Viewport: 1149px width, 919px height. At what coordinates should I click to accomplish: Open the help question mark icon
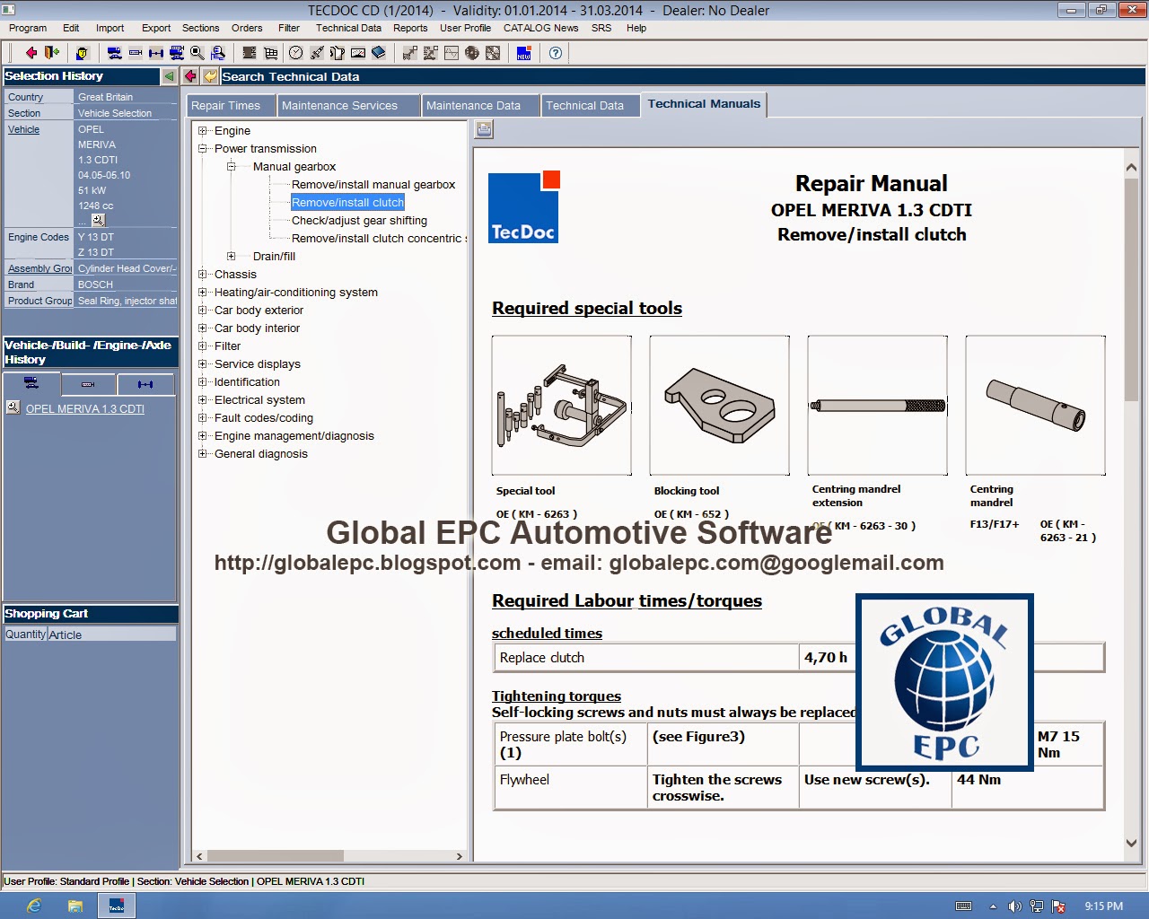[x=556, y=53]
